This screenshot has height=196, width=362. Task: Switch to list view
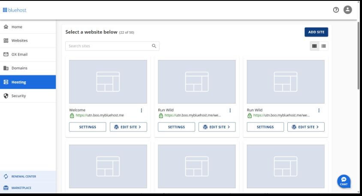(323, 46)
